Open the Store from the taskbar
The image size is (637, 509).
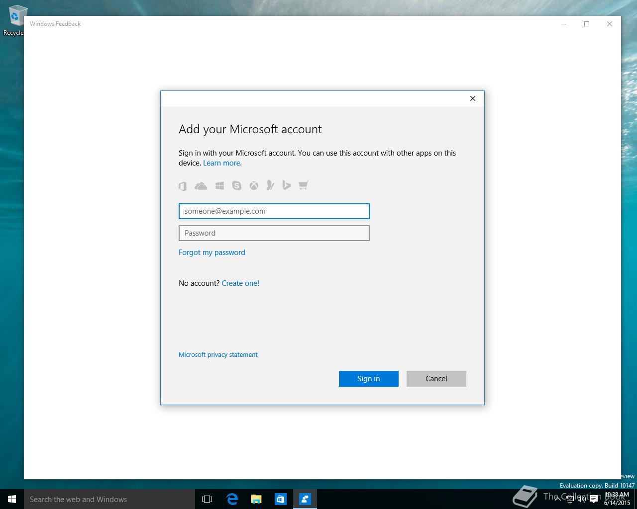point(281,499)
